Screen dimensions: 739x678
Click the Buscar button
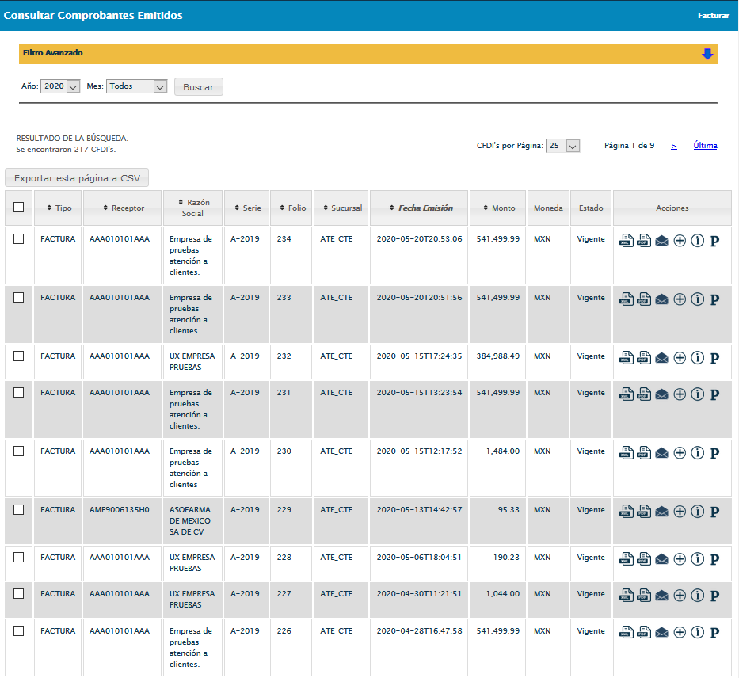(199, 87)
